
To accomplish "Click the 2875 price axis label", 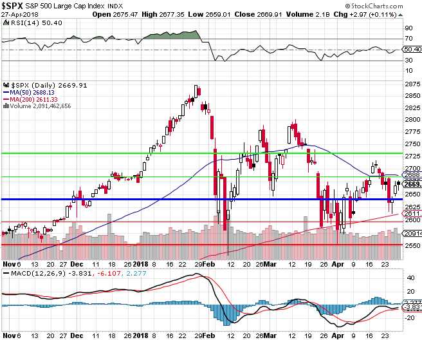I will [412, 82].
